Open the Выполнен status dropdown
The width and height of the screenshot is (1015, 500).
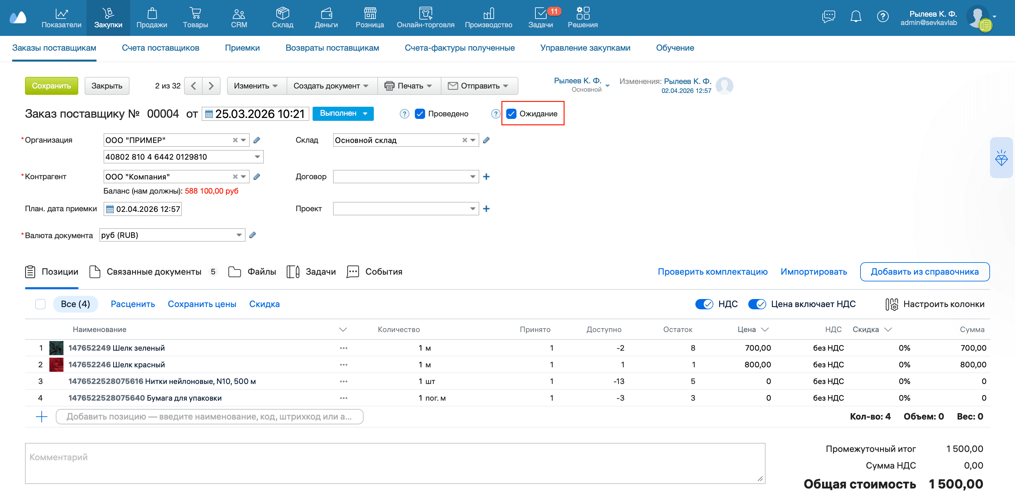(x=343, y=113)
